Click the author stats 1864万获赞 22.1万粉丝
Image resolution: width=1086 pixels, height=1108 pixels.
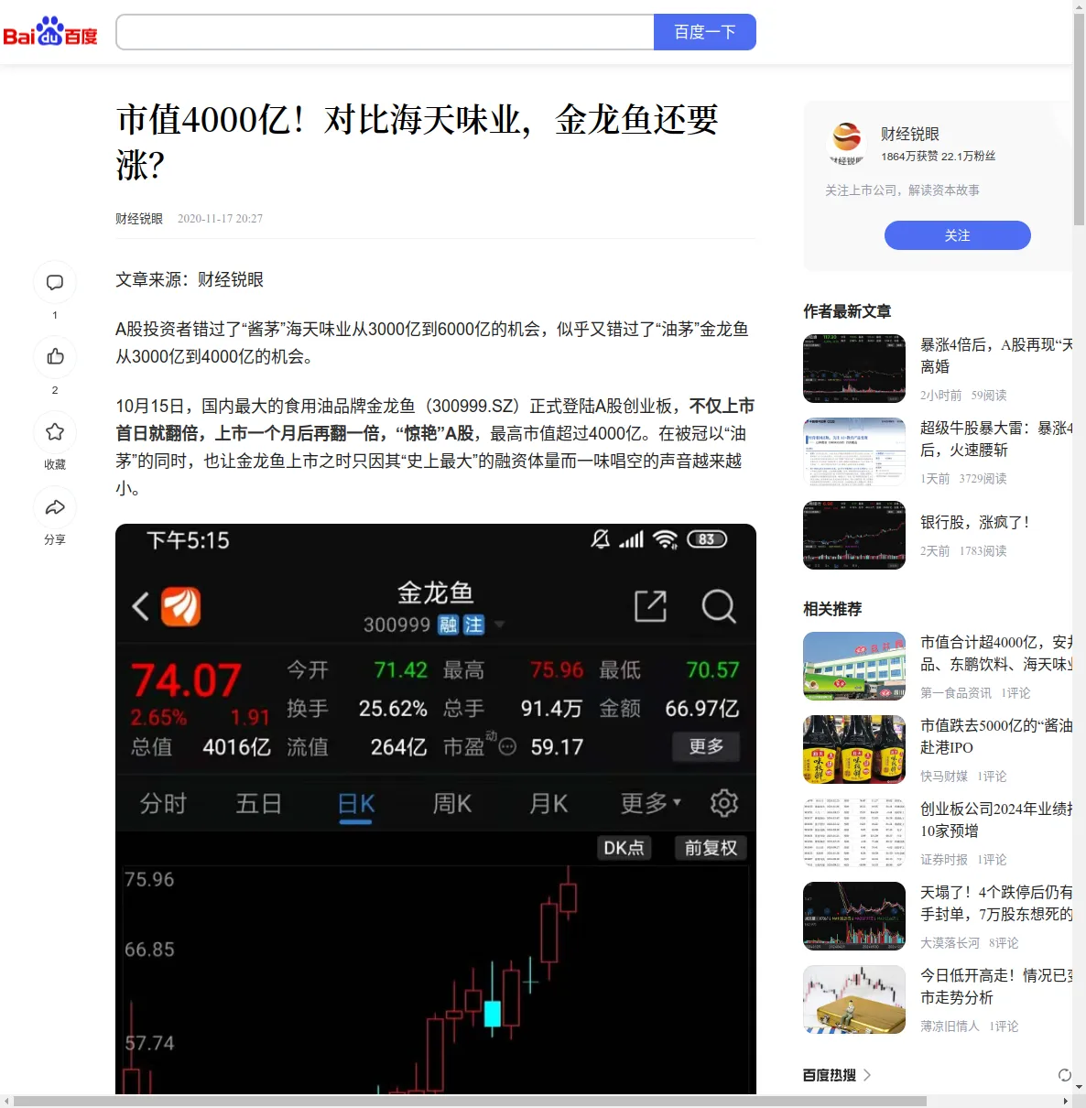pos(939,157)
